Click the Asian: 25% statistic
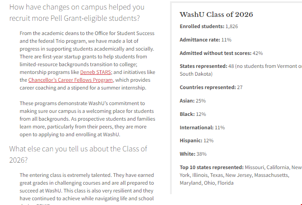302x205 pixels. (x=193, y=101)
